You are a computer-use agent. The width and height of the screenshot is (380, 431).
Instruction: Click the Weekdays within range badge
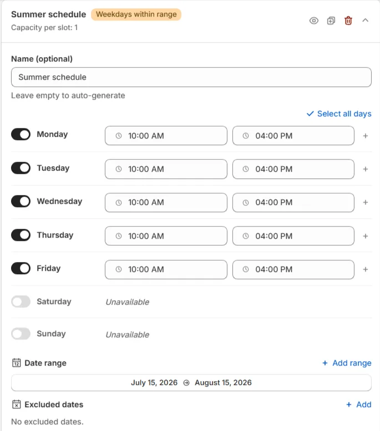pyautogui.click(x=136, y=14)
